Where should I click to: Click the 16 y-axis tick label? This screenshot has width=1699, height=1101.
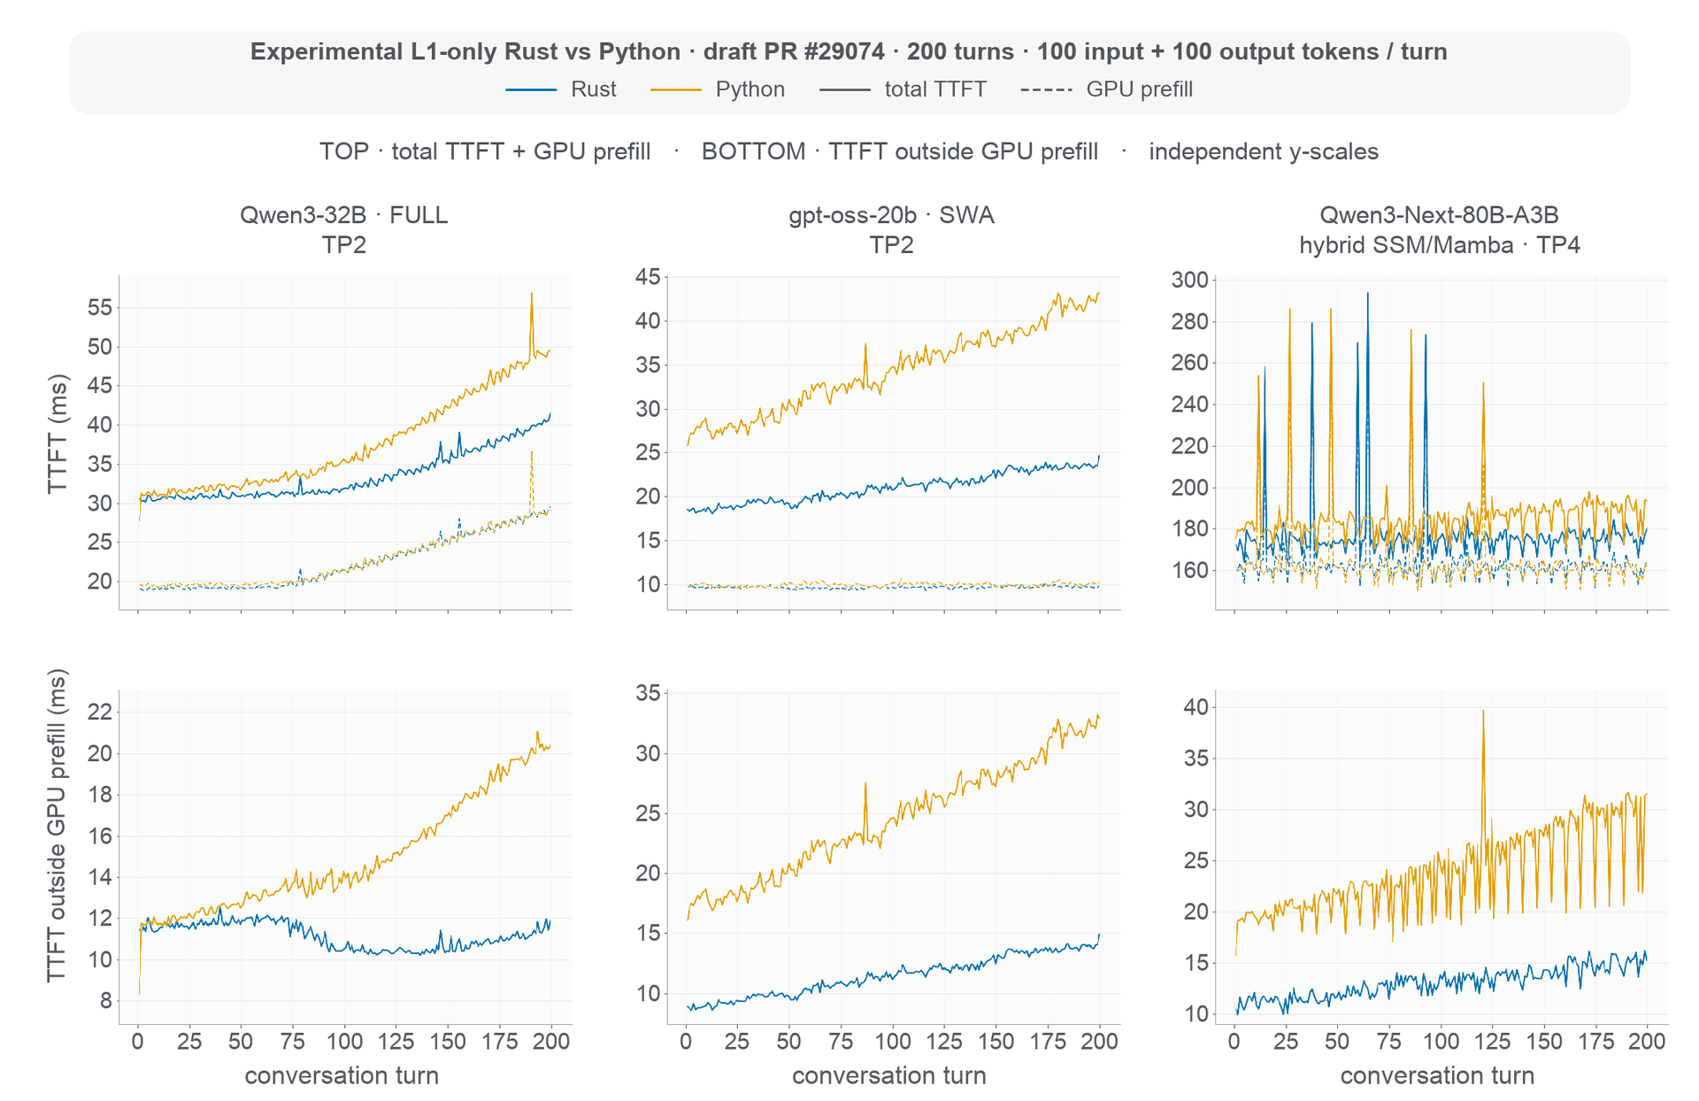point(100,836)
